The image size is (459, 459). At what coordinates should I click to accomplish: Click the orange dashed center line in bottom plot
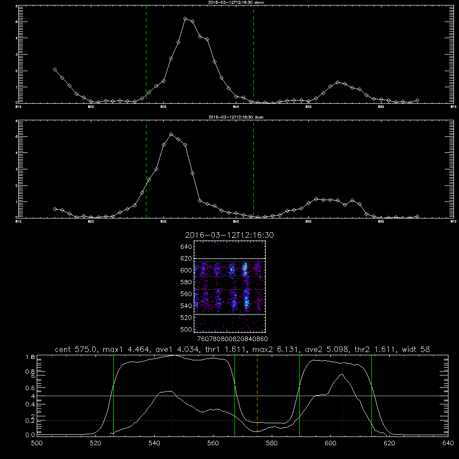click(x=257, y=395)
